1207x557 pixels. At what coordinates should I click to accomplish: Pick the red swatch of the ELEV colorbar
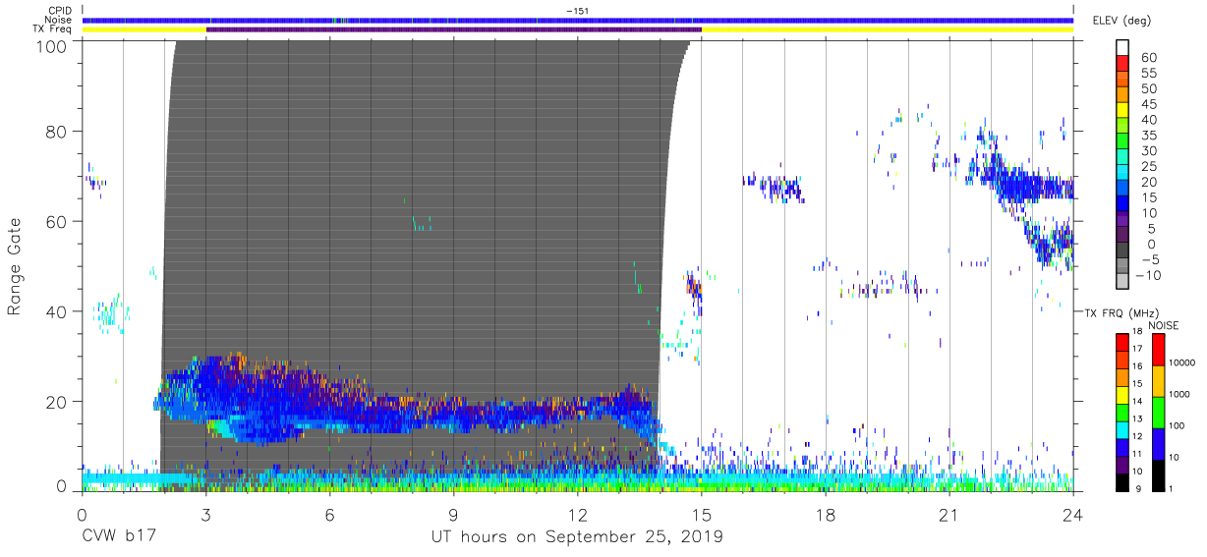(x=1122, y=63)
